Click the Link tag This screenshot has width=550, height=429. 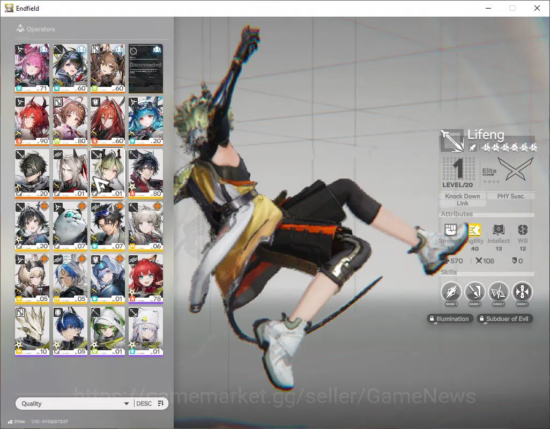(462, 203)
